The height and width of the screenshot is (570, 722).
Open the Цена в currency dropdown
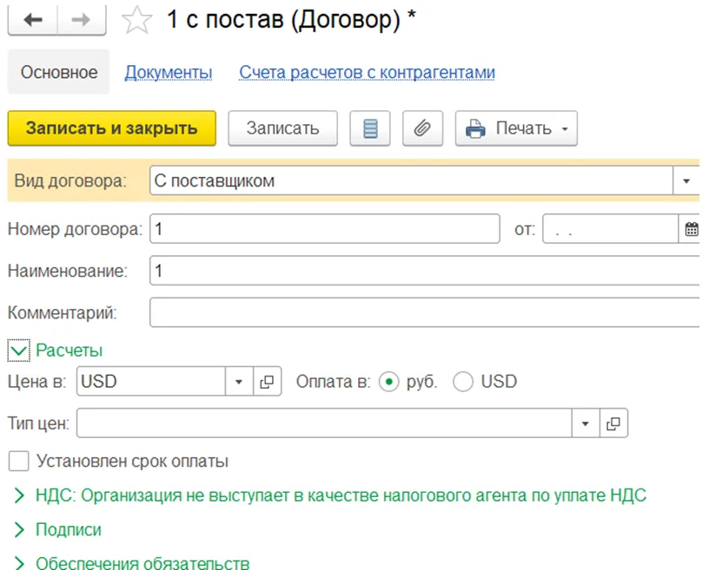tap(239, 382)
